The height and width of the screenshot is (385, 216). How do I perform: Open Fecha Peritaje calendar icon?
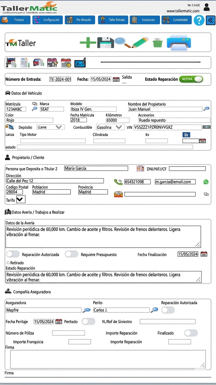point(58,322)
